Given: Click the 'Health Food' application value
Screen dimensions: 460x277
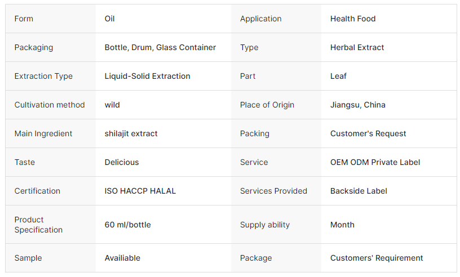Looking at the screenshot, I should tap(353, 19).
